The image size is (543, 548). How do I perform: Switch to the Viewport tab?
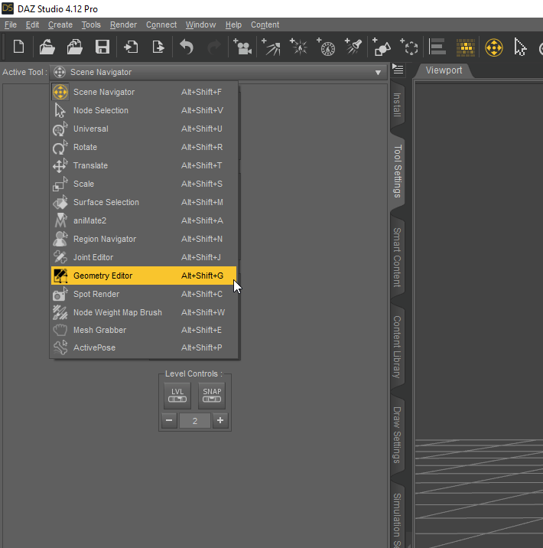pos(444,70)
